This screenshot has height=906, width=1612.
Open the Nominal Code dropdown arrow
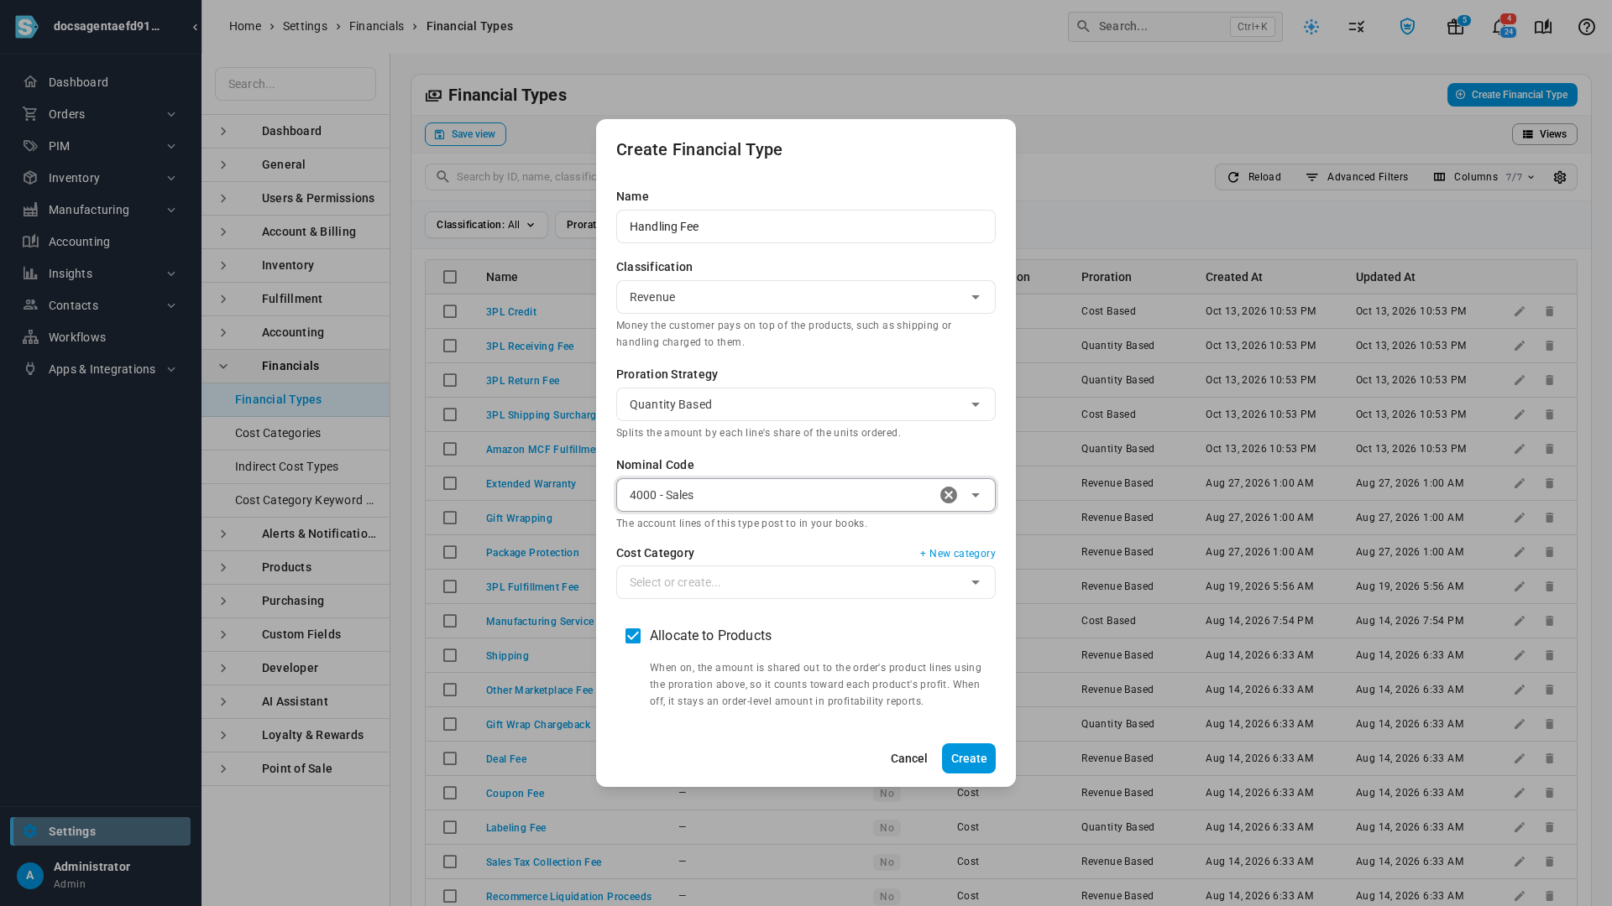pos(976,495)
